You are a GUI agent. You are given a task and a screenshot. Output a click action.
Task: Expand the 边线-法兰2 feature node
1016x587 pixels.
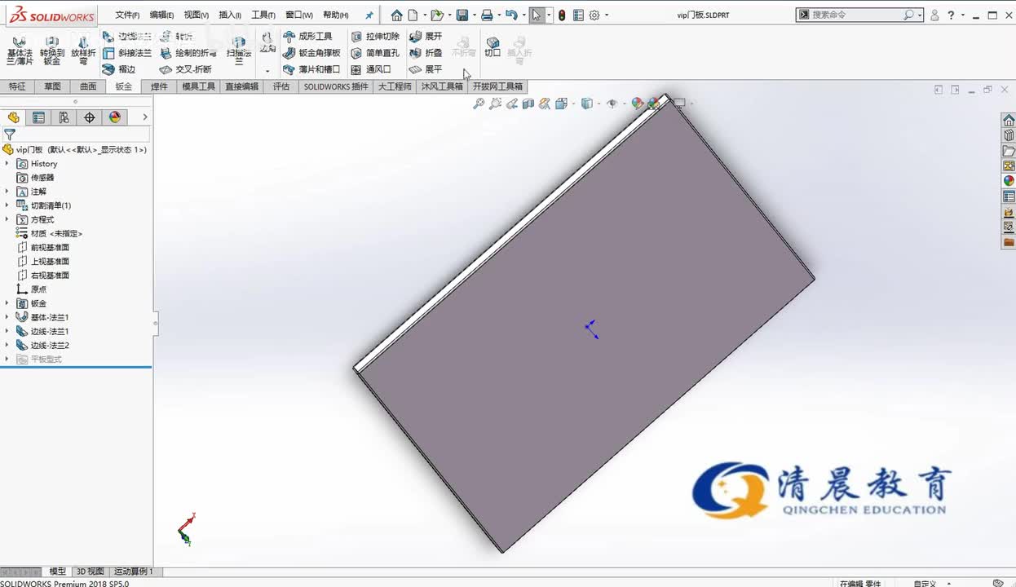coord(7,345)
